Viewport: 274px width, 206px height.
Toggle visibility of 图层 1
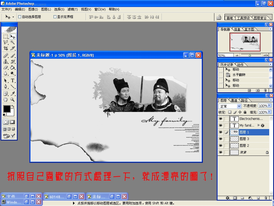pos(221,132)
